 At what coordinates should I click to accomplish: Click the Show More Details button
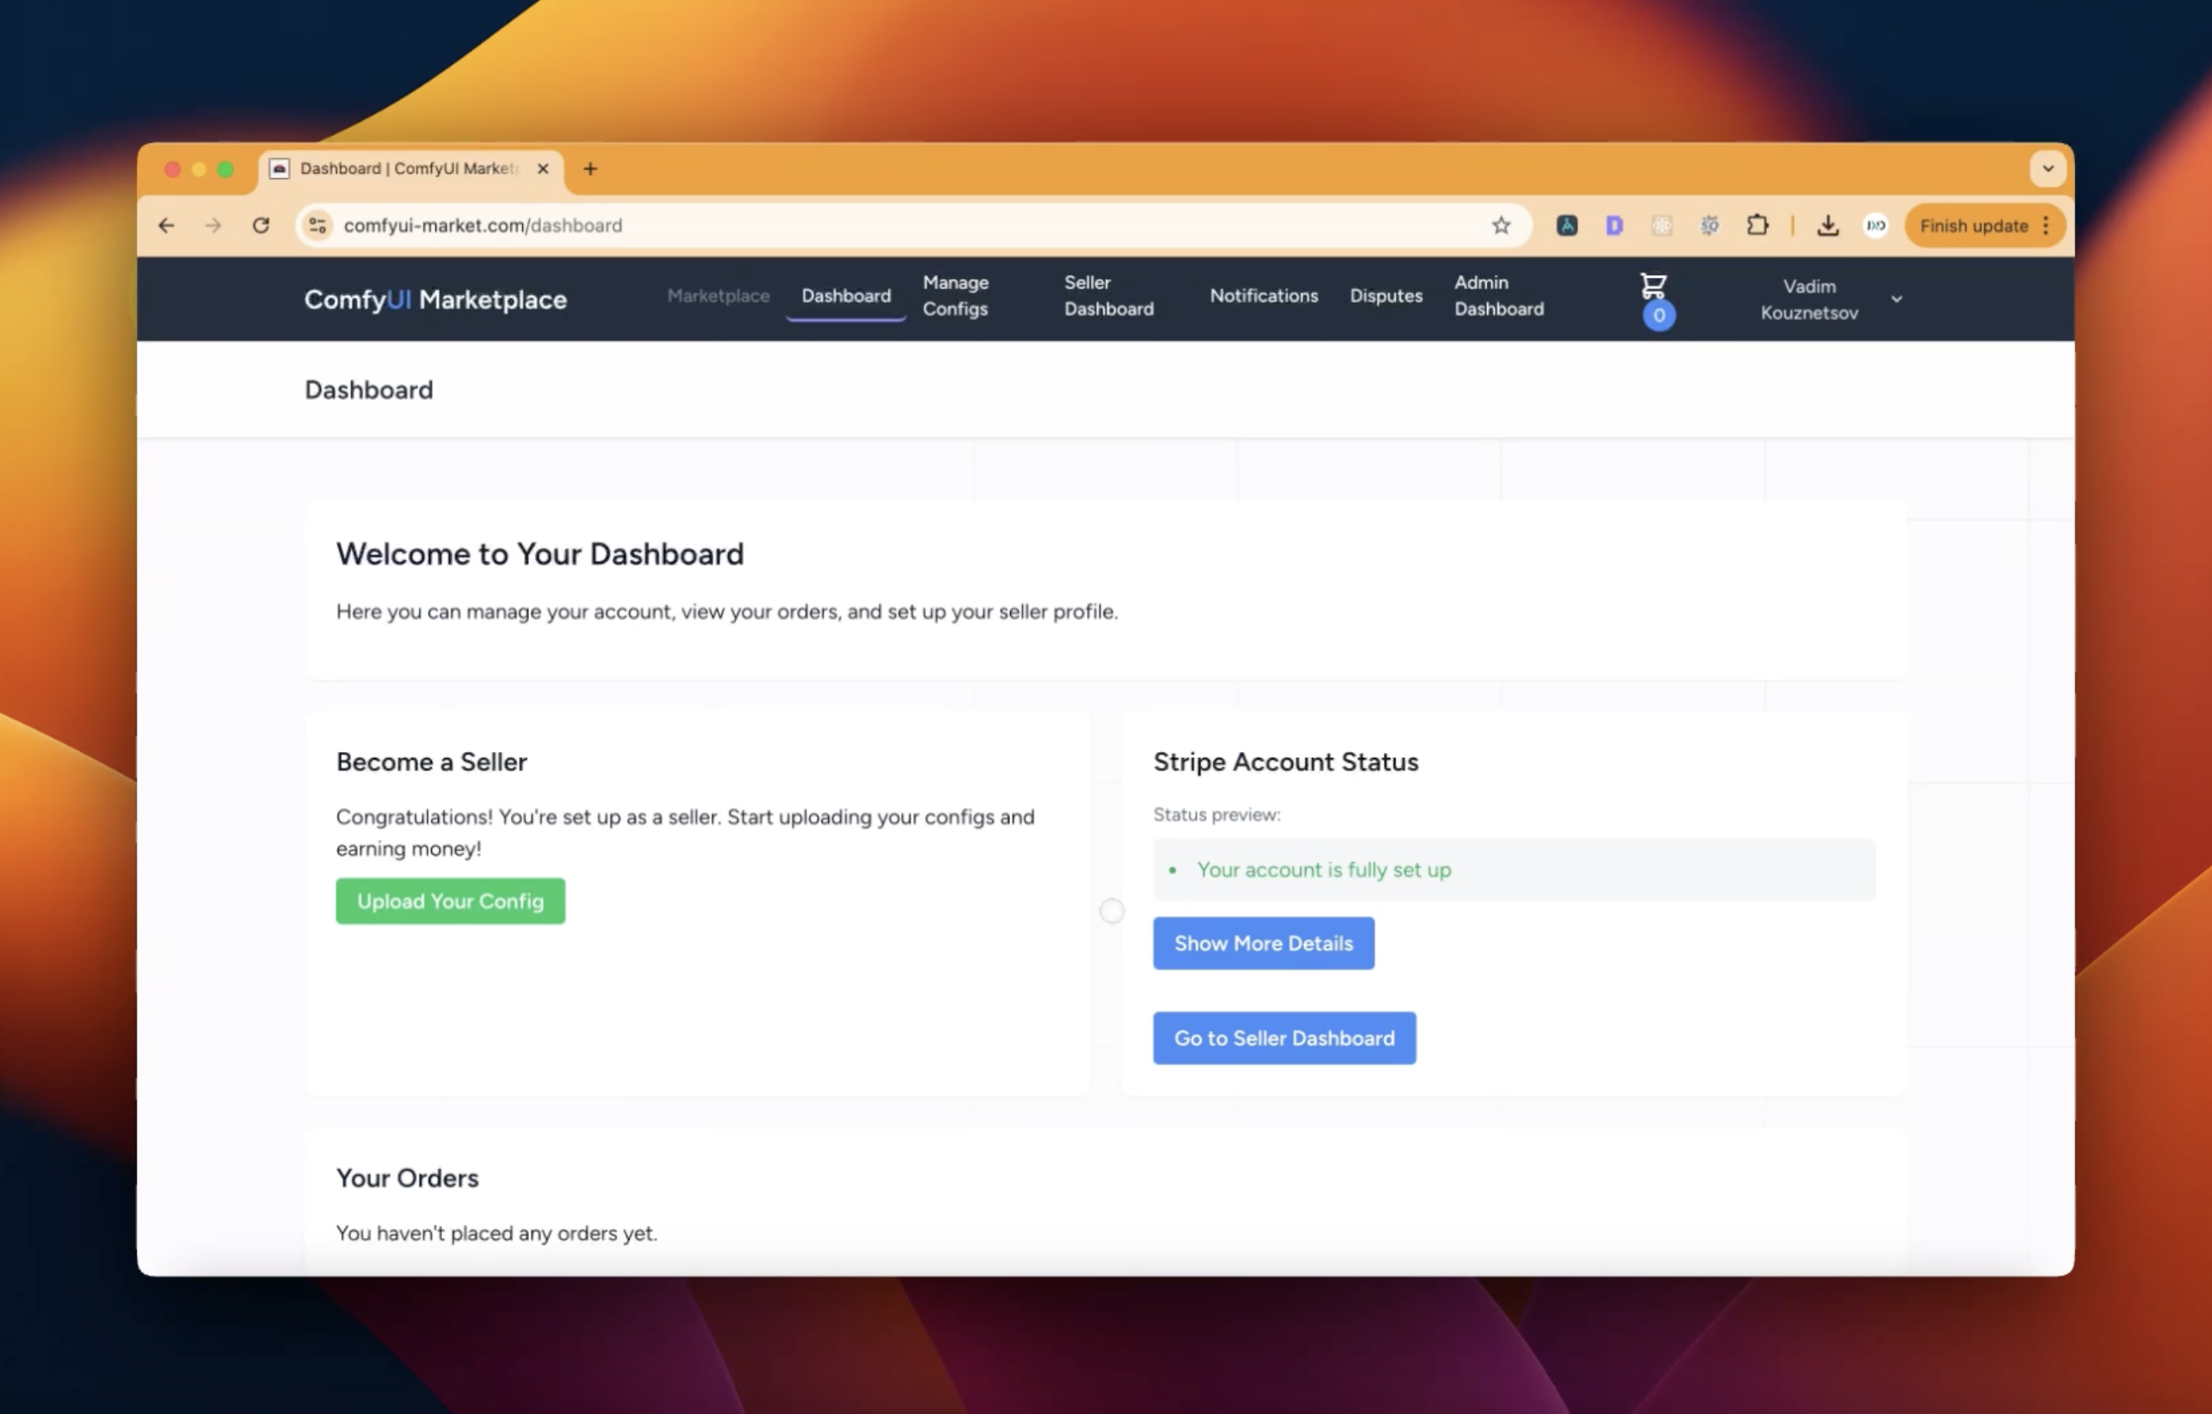pyautogui.click(x=1263, y=944)
